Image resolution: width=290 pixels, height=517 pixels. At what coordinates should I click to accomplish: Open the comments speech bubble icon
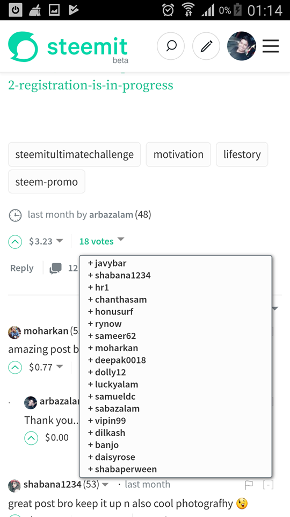tap(55, 268)
